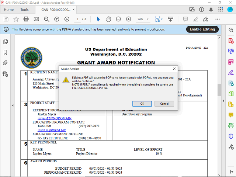Activate the Hand pan tool
The image size is (236, 177).
coord(108,19)
